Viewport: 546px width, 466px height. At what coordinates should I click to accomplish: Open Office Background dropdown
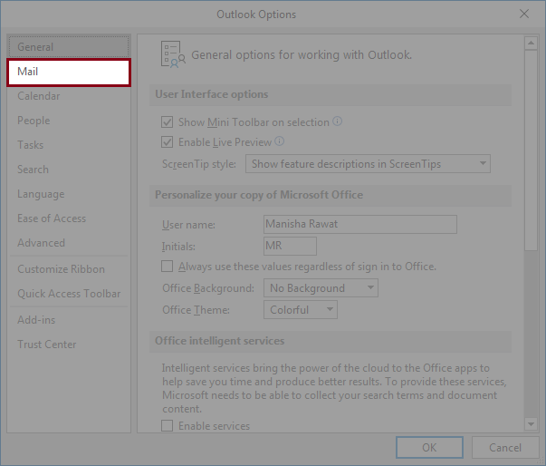[x=321, y=288]
